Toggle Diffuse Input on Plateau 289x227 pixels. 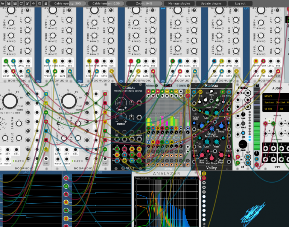click(x=227, y=114)
